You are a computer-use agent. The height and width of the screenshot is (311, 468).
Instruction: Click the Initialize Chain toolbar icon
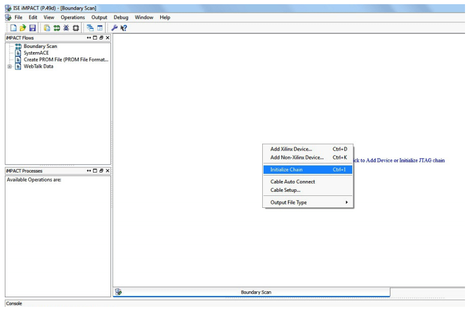click(x=55, y=28)
